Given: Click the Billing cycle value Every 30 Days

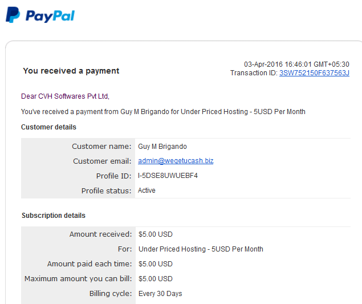Looking at the screenshot, I should click(x=160, y=294).
